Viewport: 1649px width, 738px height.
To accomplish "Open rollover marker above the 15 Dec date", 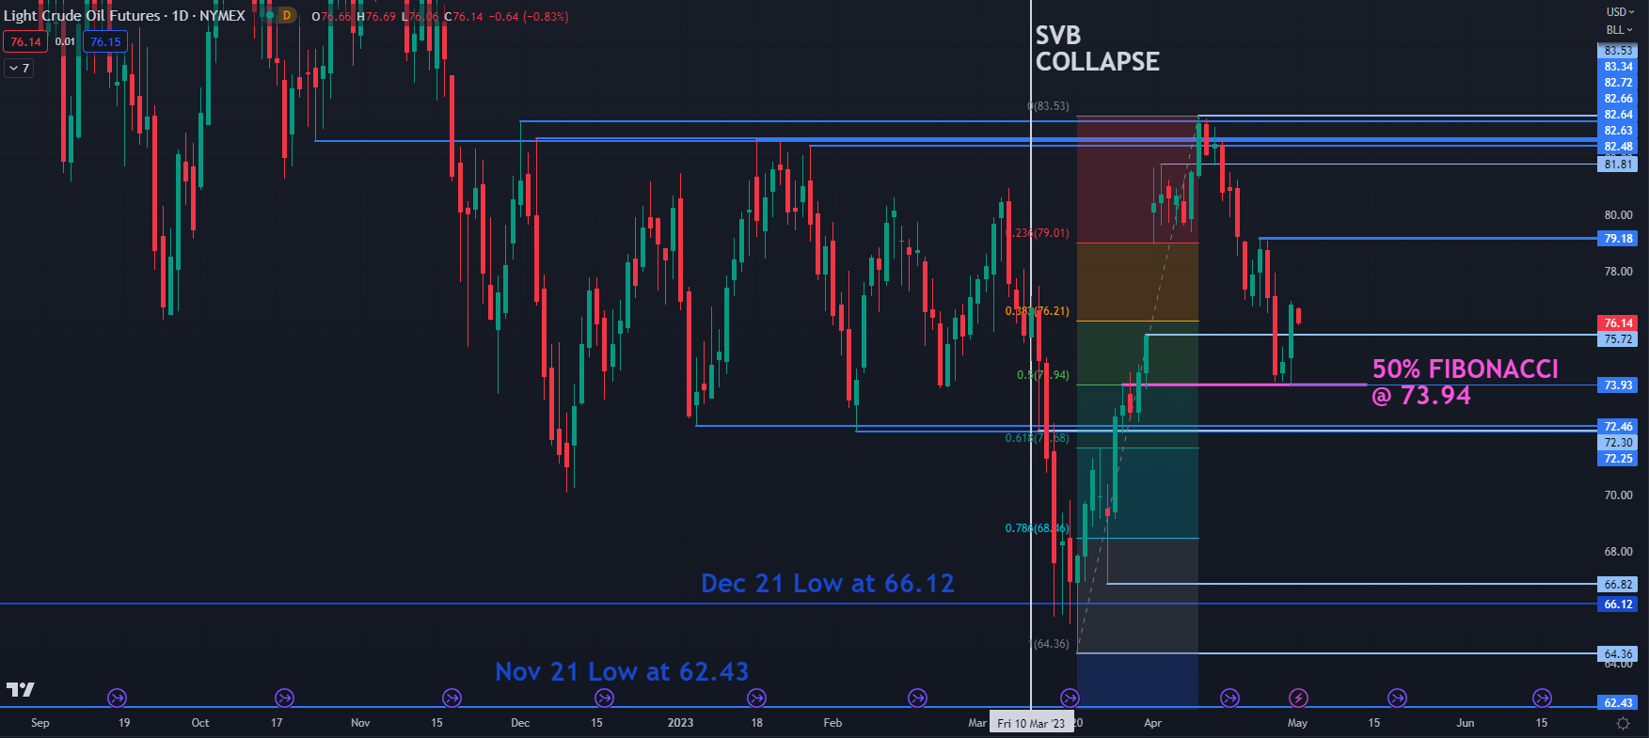I will click(604, 698).
